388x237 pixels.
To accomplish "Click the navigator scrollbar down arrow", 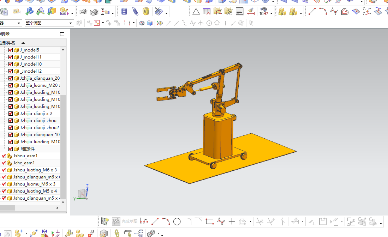I will [x=63, y=202].
